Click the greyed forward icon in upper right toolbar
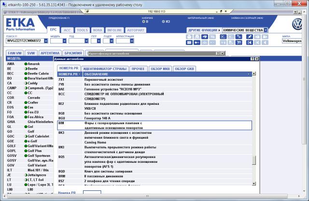The width and height of the screenshot is (309, 201). [265, 37]
